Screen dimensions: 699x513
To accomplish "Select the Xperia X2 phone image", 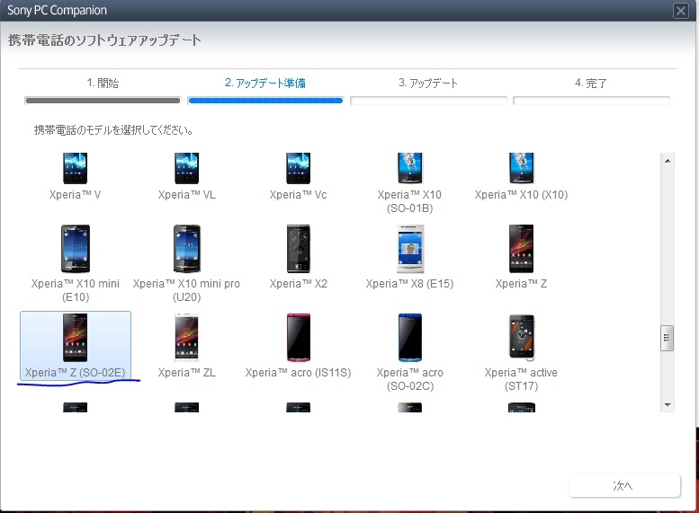I will [298, 249].
